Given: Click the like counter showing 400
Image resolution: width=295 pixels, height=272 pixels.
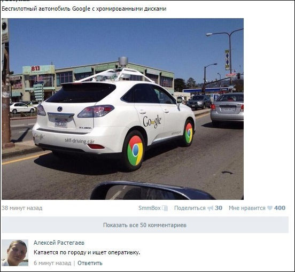Looking at the screenshot, I should click(x=280, y=208).
